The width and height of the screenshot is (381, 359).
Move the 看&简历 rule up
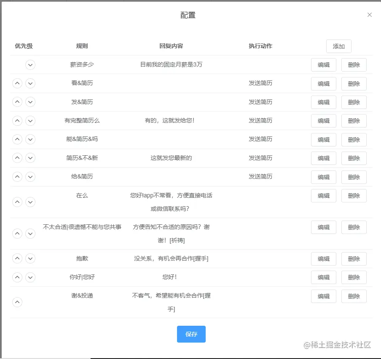pos(17,83)
